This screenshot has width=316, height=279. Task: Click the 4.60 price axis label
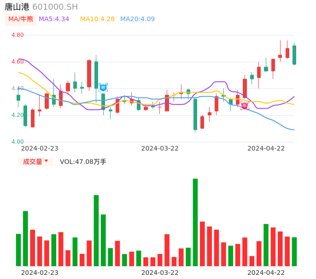pos(18,62)
